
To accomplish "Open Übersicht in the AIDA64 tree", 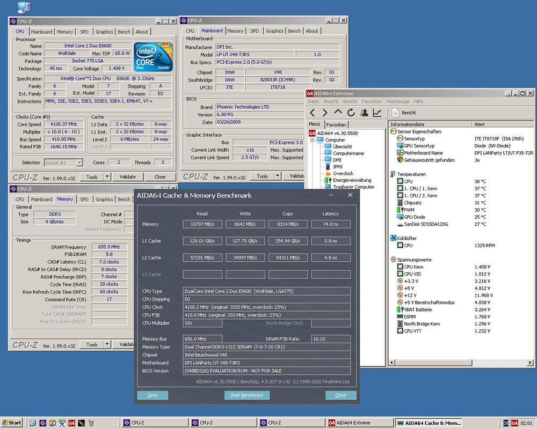I will coord(338,146).
